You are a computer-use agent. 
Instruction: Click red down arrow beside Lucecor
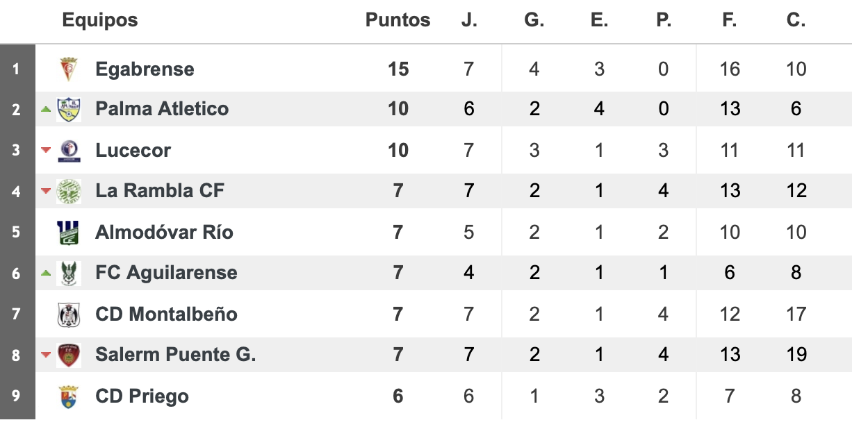pos(47,150)
